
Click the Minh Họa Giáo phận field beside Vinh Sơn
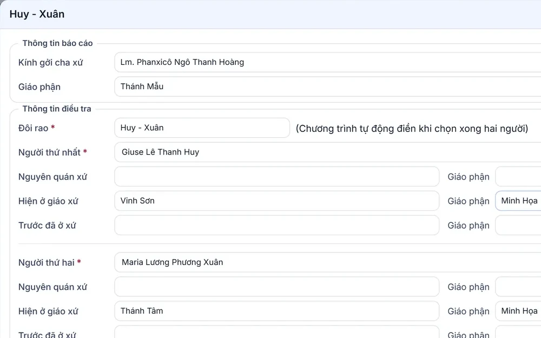(518, 201)
